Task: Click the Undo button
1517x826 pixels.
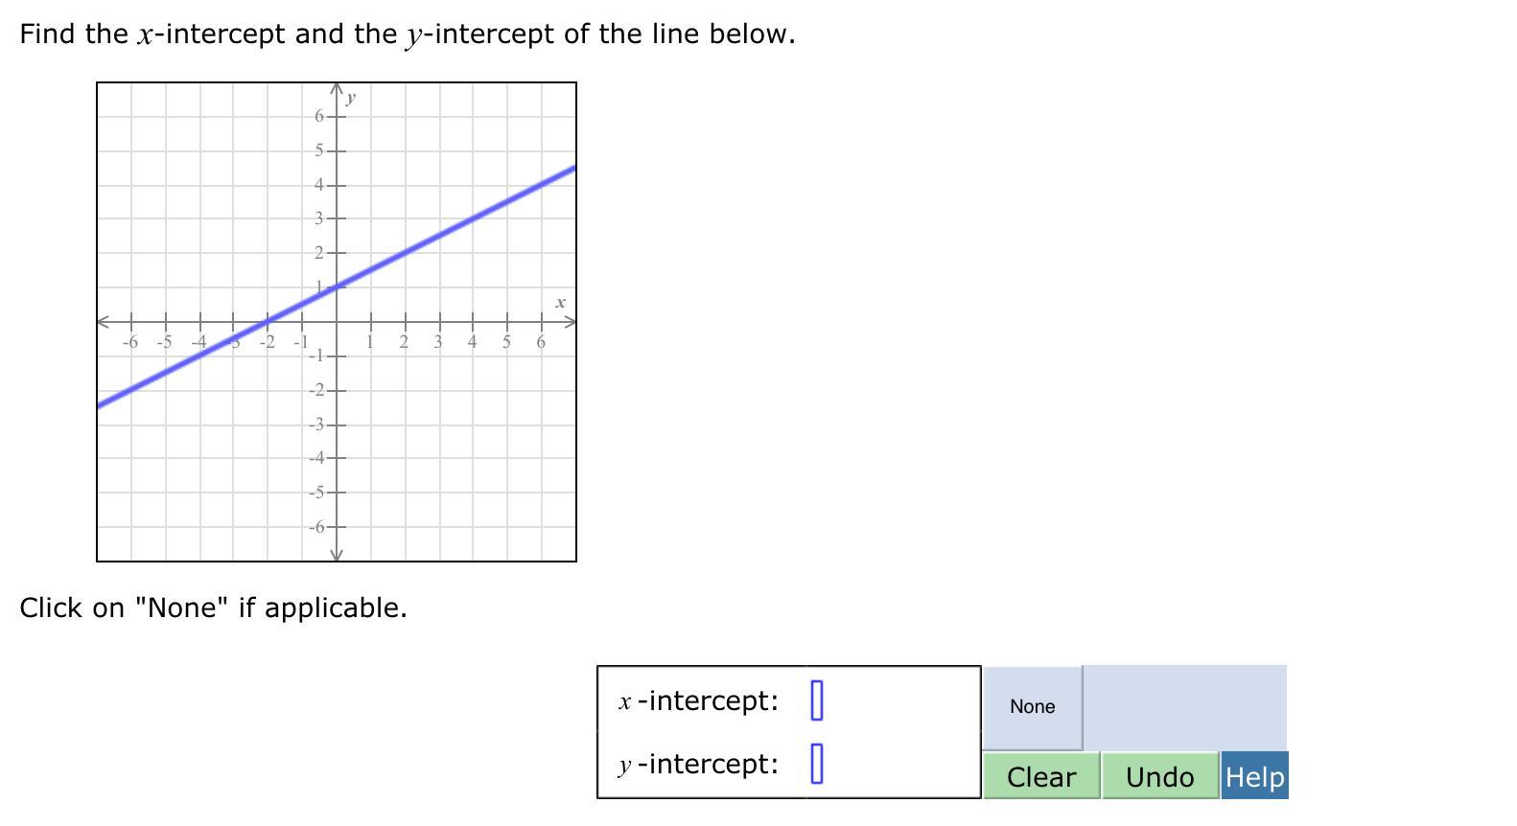Action: [1160, 776]
